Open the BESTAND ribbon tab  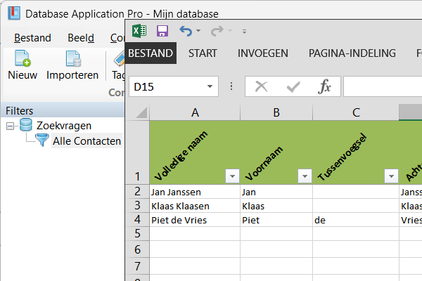(151, 53)
